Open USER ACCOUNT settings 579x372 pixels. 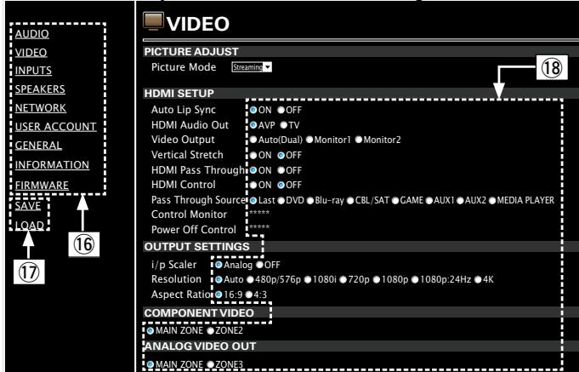(x=56, y=127)
